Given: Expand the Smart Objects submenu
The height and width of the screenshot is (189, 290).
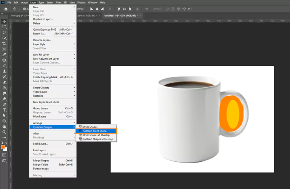Looking at the screenshot, I should 74,88.
